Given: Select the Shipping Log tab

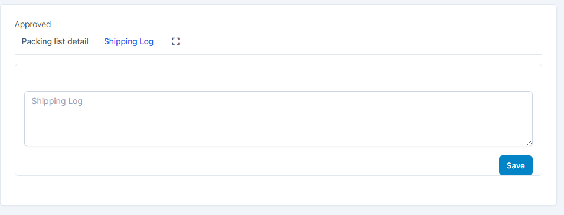Looking at the screenshot, I should pos(129,42).
